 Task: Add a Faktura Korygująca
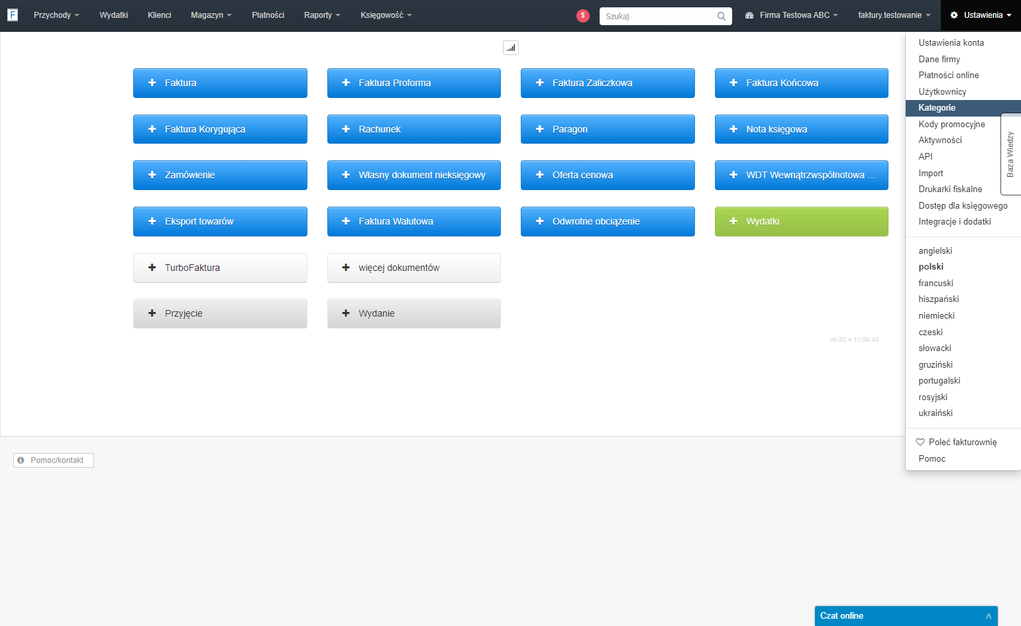[x=220, y=129]
